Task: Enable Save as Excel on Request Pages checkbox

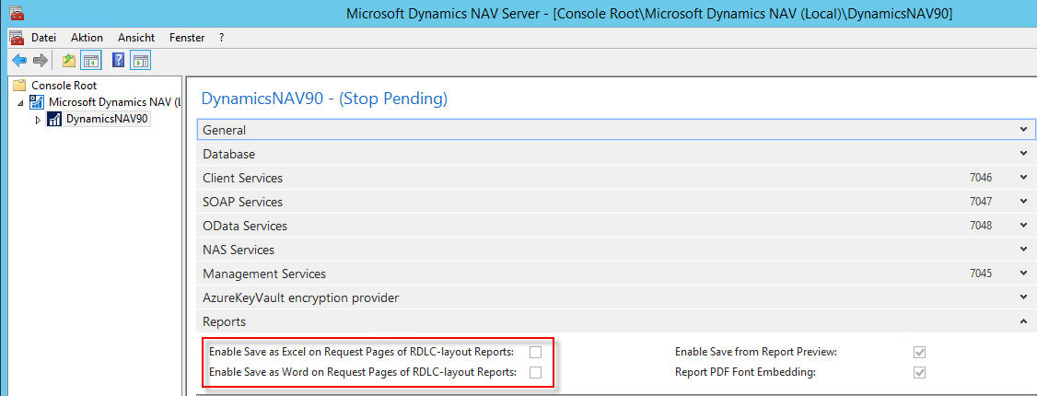Action: click(x=535, y=352)
